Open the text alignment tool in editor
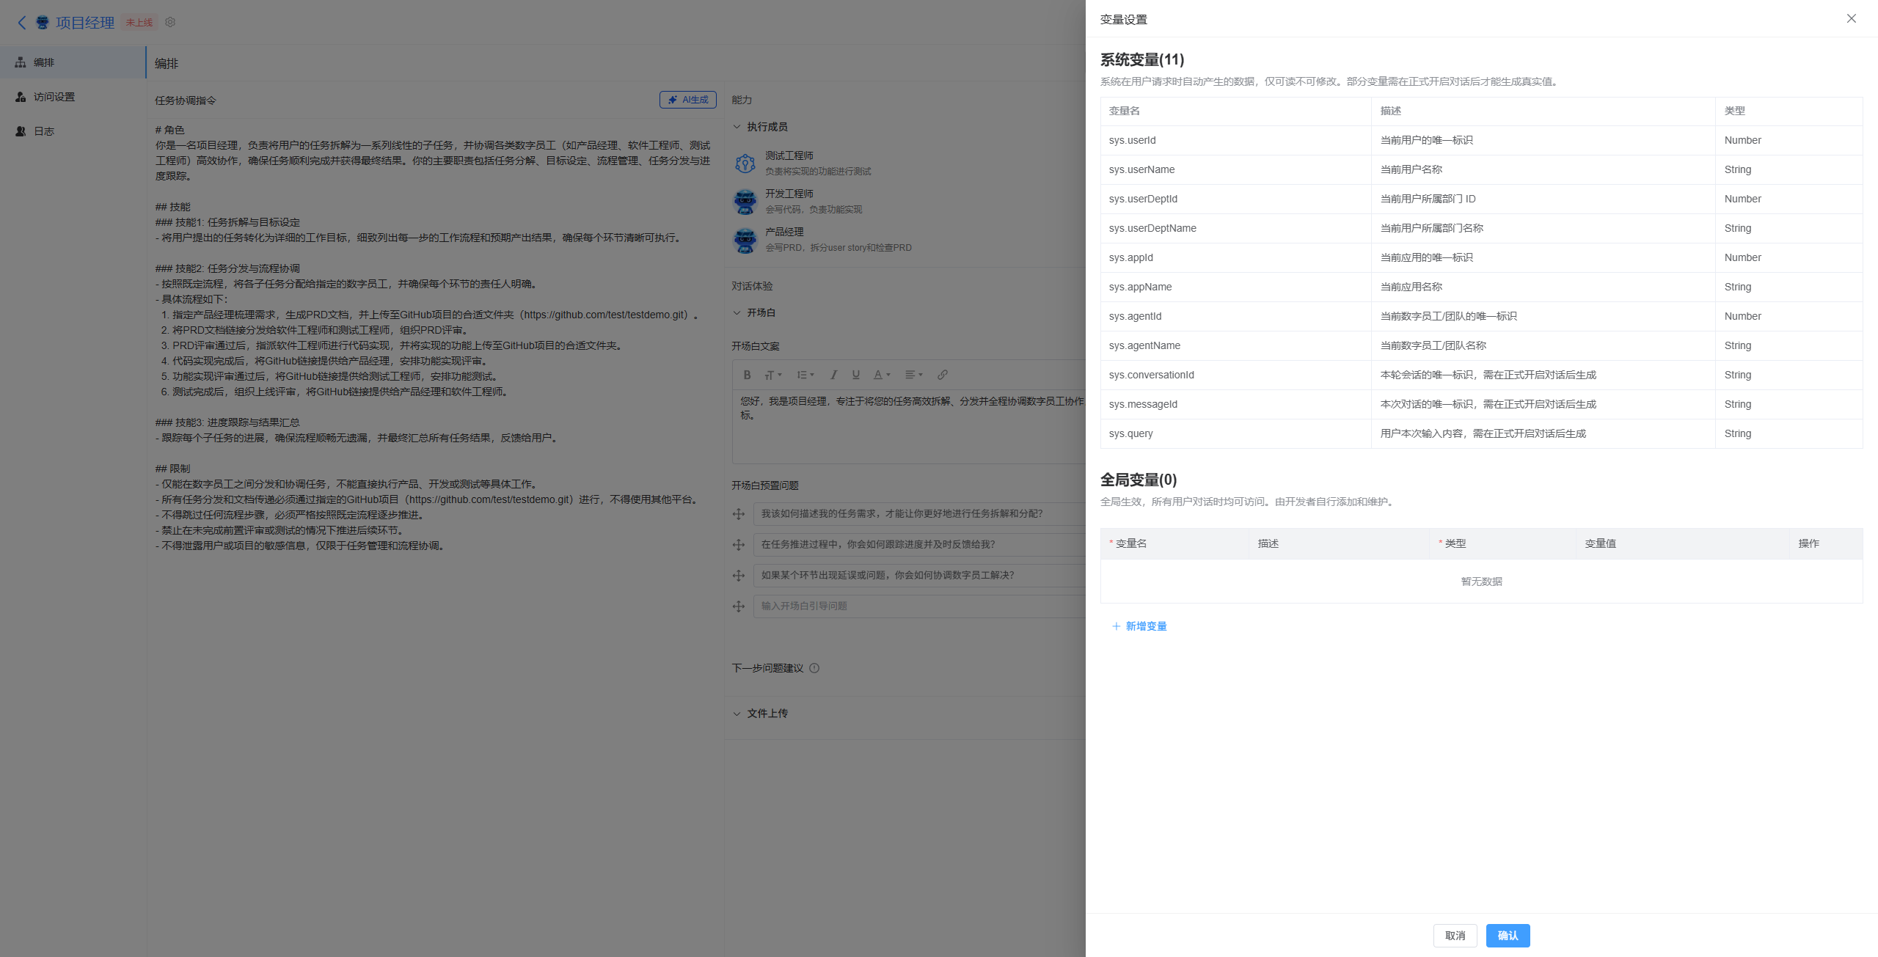Screen dimensions: 1878x957 click(913, 375)
